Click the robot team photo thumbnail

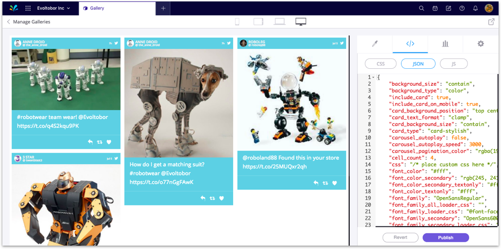coord(66,79)
